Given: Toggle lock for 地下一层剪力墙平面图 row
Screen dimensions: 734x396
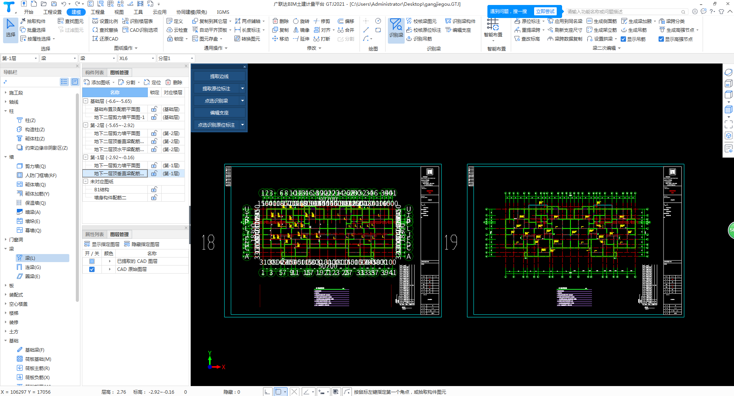Looking at the screenshot, I should pos(154,165).
